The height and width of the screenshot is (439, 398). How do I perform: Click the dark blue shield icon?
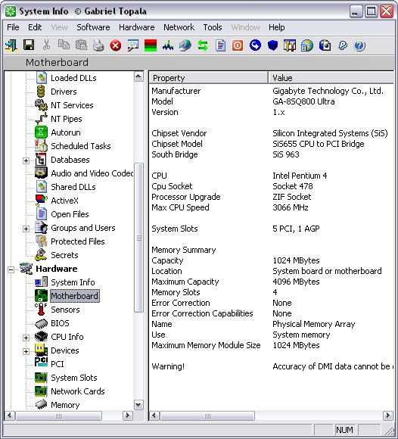tap(272, 45)
